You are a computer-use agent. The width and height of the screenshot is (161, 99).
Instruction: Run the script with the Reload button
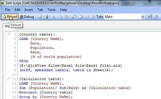pos(10,17)
